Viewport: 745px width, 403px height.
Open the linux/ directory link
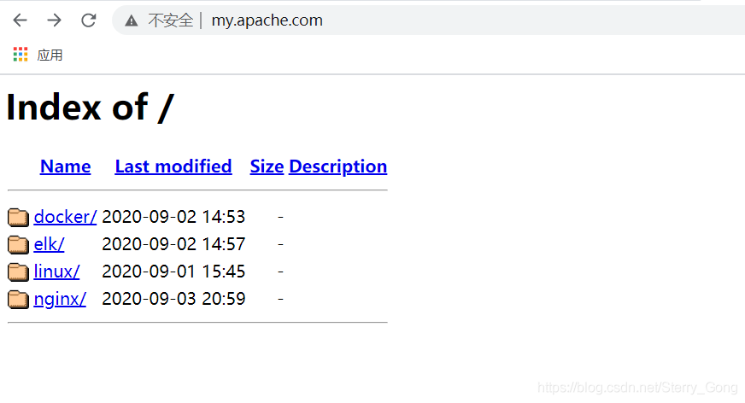point(56,272)
